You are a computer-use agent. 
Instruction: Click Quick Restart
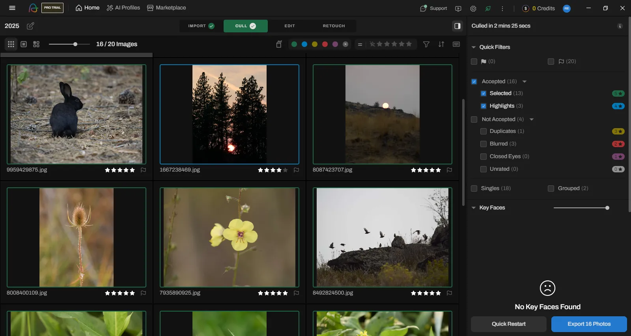tap(509, 324)
